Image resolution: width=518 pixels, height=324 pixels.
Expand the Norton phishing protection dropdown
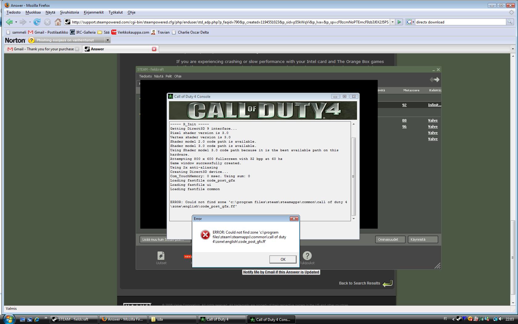click(108, 40)
